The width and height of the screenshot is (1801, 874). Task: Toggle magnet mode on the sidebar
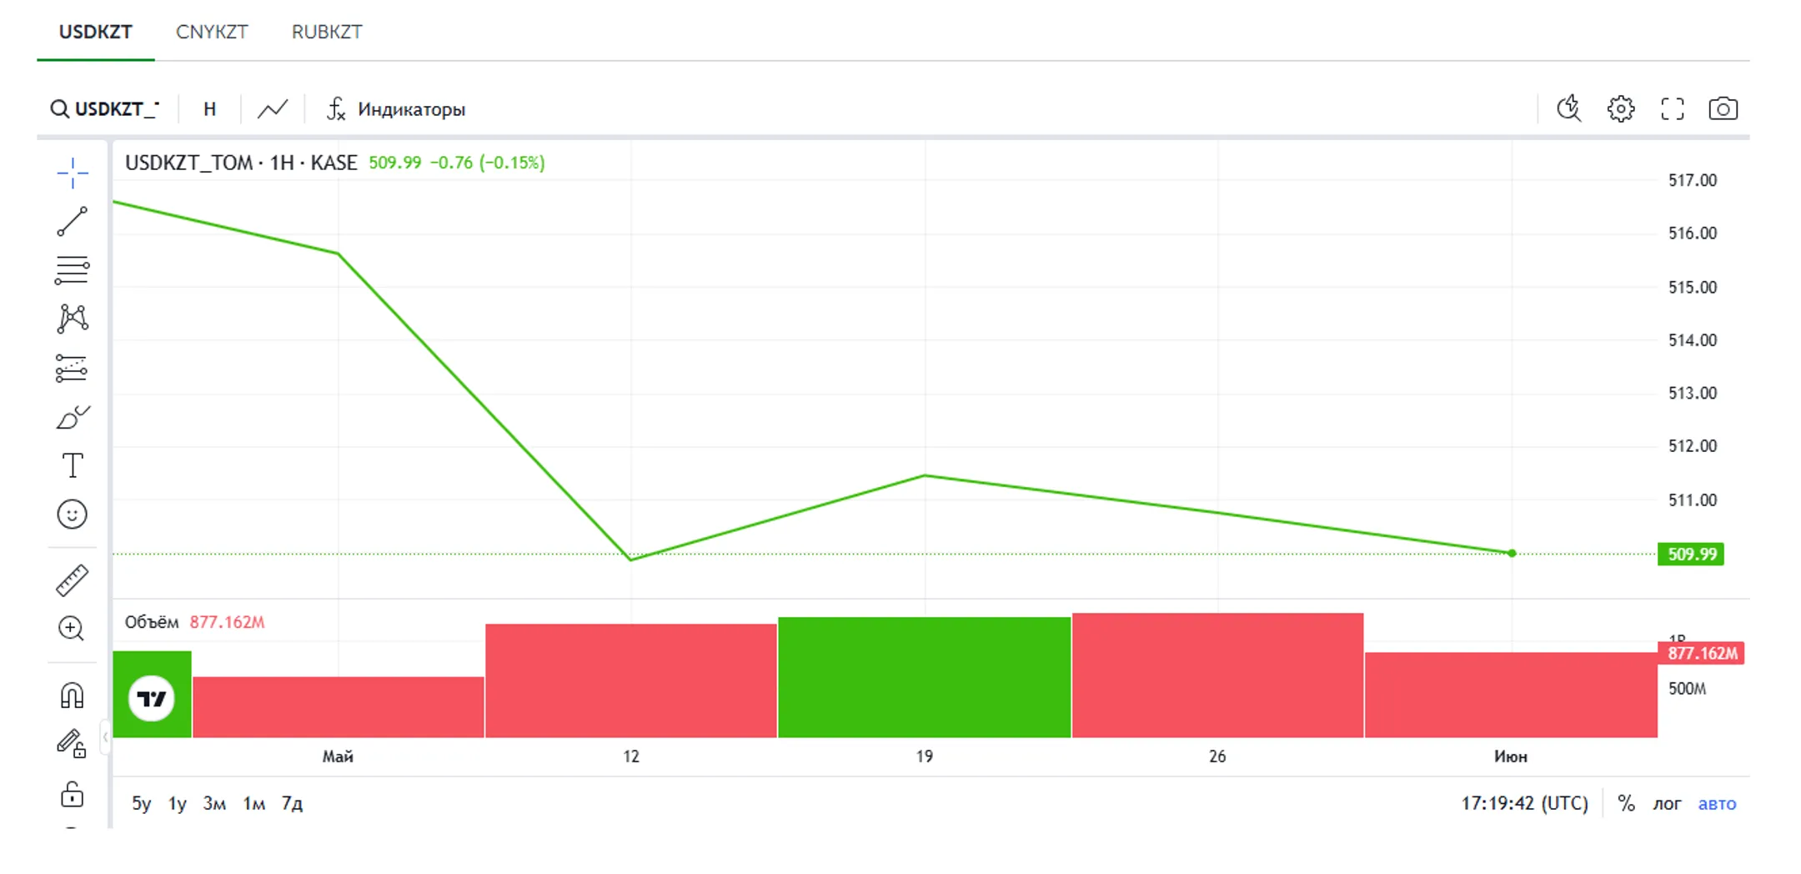[x=73, y=695]
